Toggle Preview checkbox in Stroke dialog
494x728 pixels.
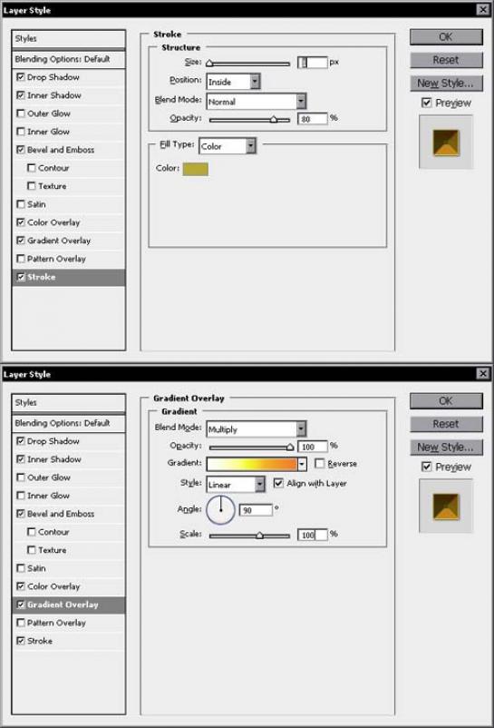(426, 103)
